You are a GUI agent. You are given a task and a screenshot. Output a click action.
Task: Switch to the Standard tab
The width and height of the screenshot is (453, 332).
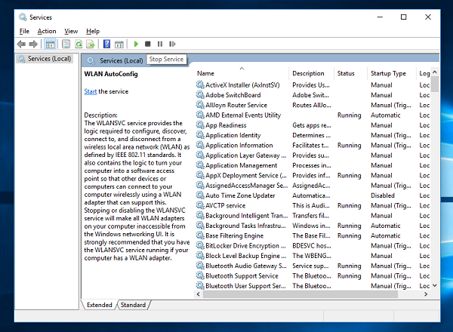coord(133,305)
